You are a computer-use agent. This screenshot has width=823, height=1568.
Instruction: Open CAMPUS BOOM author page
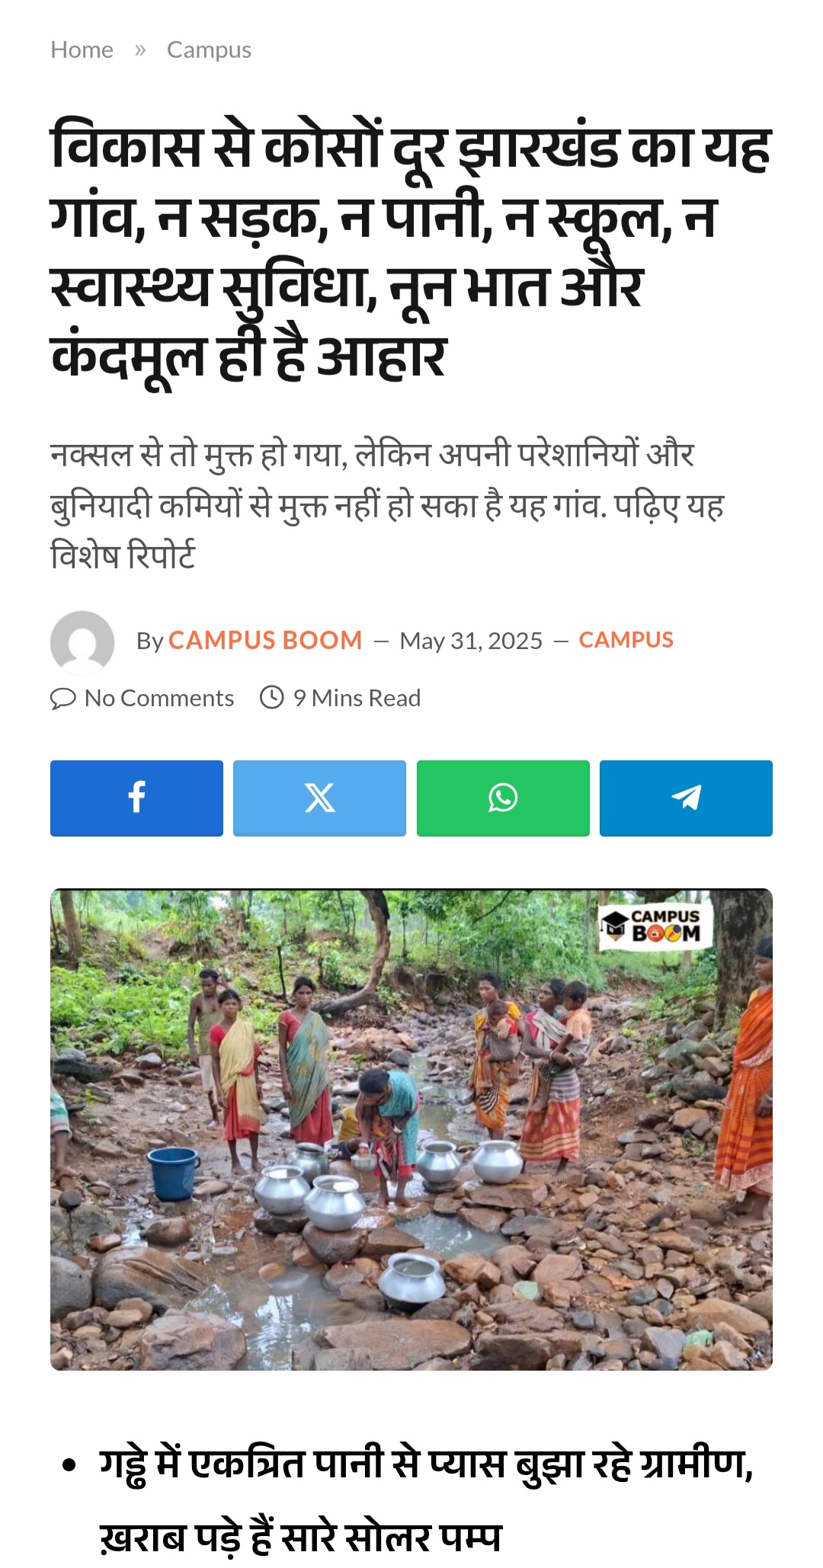(265, 640)
